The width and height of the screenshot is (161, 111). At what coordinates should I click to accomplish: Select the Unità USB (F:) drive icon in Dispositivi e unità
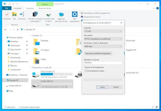[x=36, y=86]
